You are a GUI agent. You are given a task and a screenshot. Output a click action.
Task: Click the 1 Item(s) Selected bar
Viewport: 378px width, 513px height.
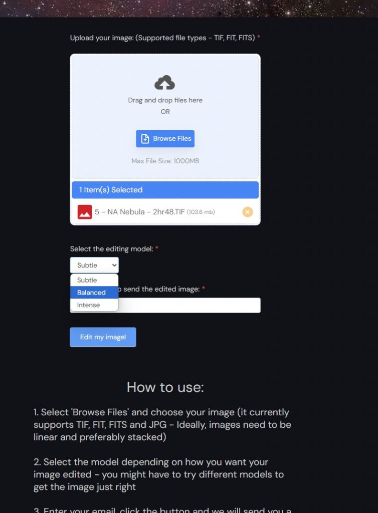pos(165,190)
